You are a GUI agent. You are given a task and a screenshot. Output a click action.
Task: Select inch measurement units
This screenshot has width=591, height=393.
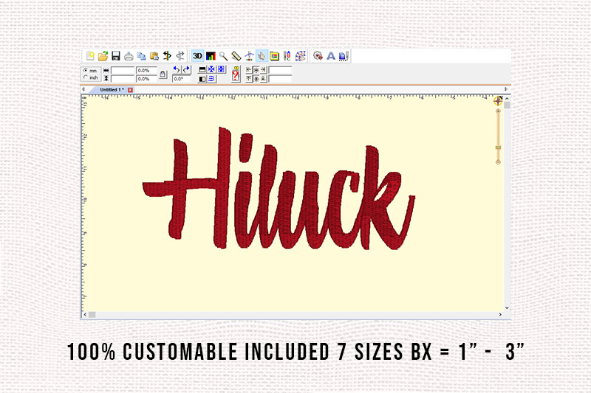[90, 77]
